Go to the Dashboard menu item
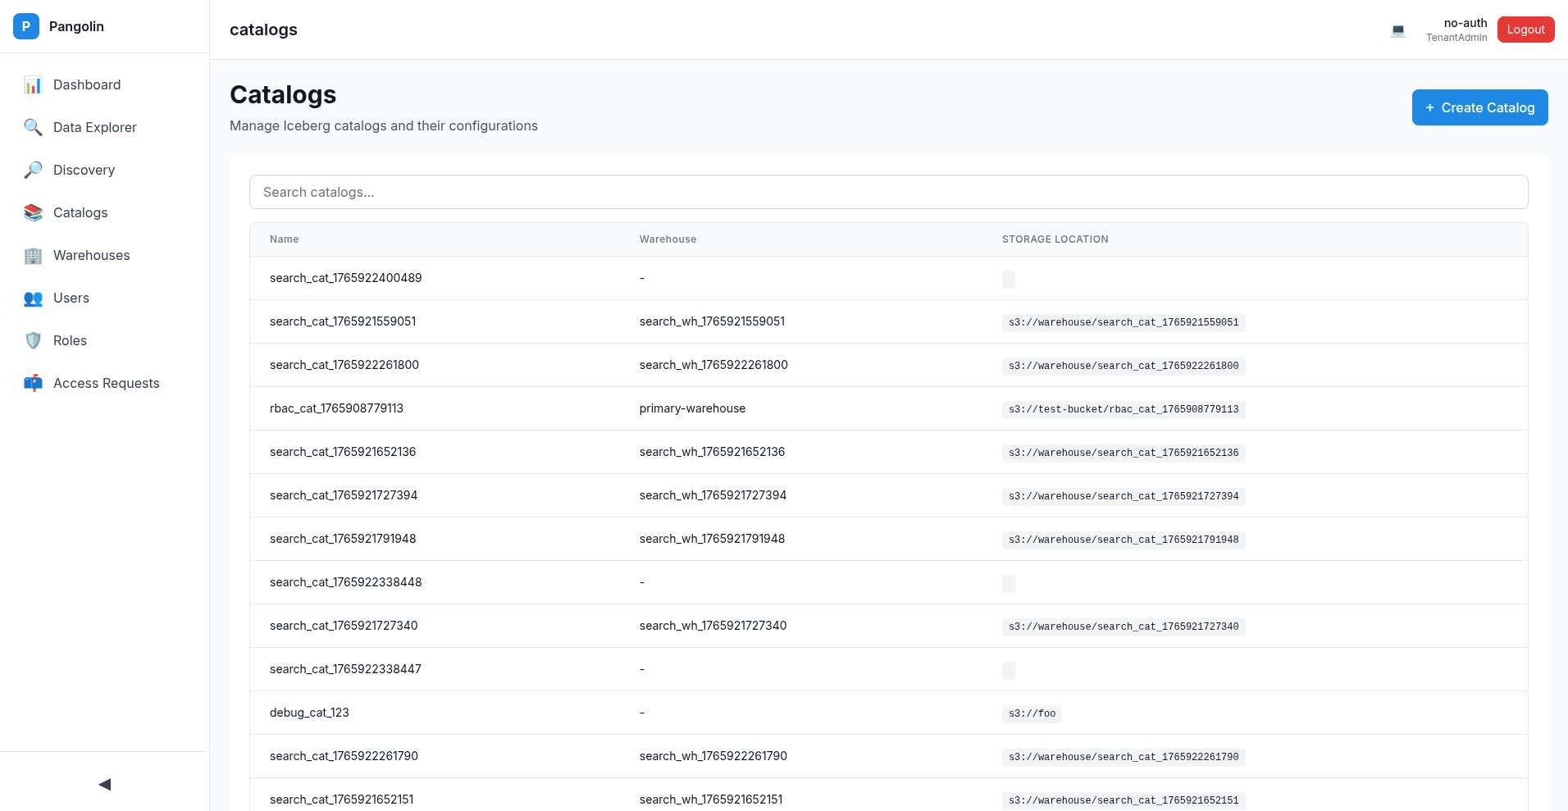Screen dimensions: 1568x811 click(87, 84)
